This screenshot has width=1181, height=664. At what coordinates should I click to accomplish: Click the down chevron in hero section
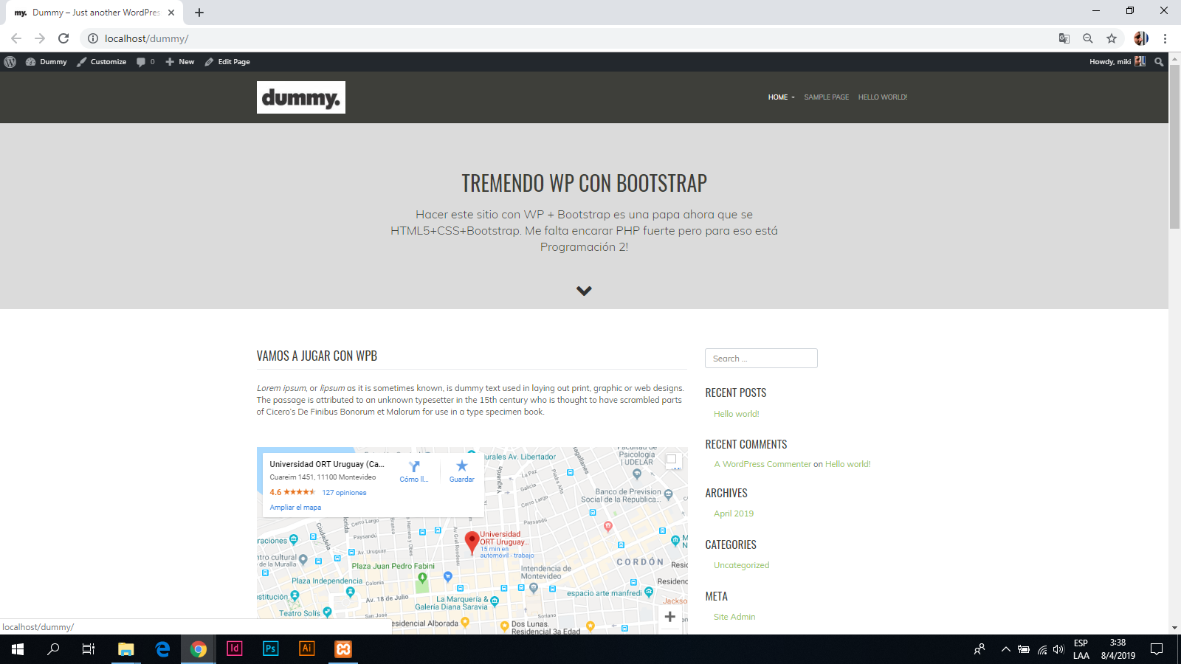(x=584, y=291)
